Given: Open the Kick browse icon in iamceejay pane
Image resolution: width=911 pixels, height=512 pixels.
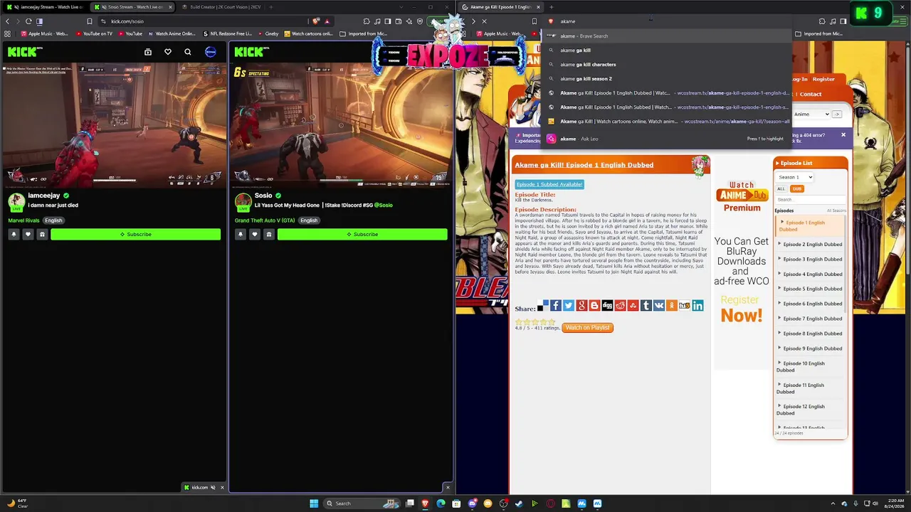Looking at the screenshot, I should point(148,52).
